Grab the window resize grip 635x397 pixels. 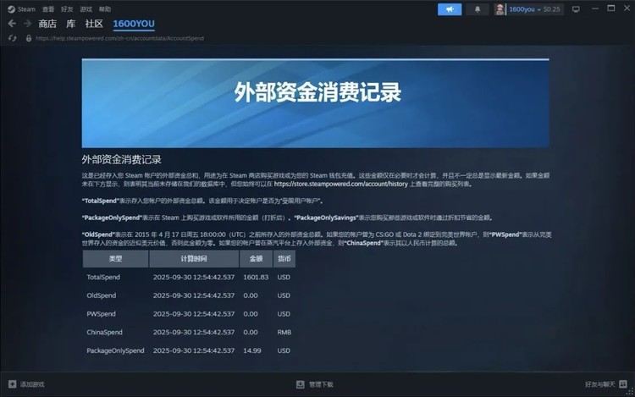click(631, 392)
